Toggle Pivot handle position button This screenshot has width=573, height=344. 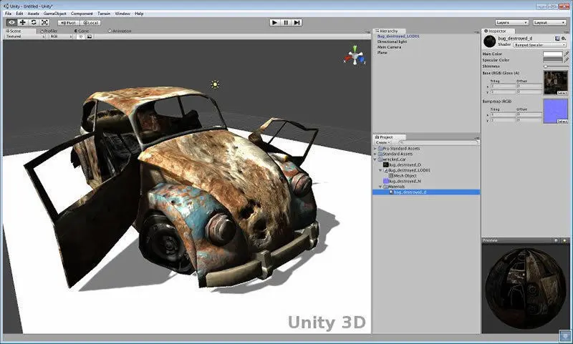tap(69, 23)
